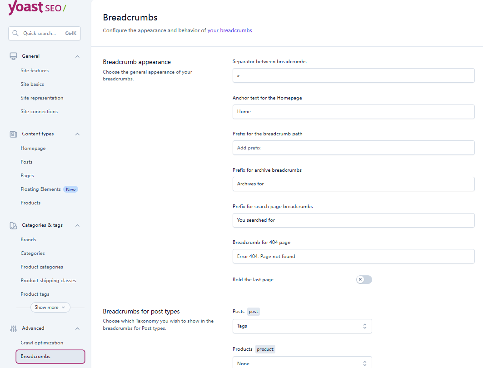This screenshot has width=483, height=368.
Task: Click the Separator between breadcrumbs field
Action: (x=354, y=75)
